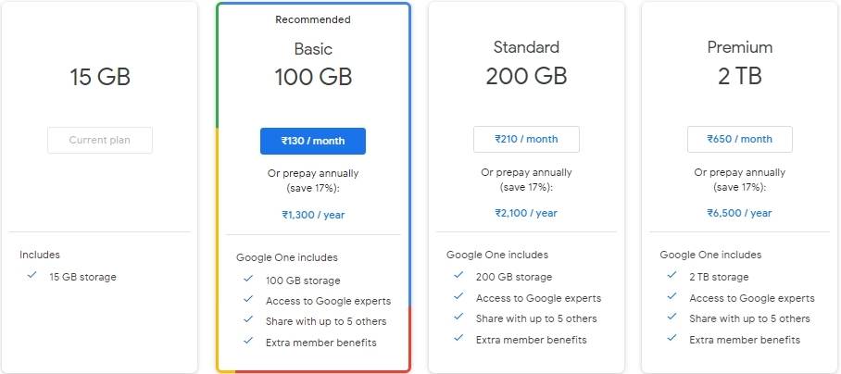This screenshot has width=841, height=374.
Task: Click the 200 GB Standard heading
Action: pos(526,76)
